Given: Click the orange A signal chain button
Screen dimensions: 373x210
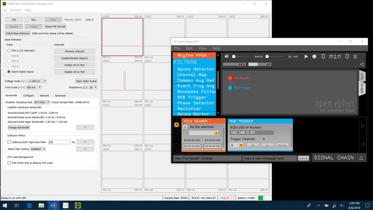Looking at the screenshot, I should click(x=177, y=125).
